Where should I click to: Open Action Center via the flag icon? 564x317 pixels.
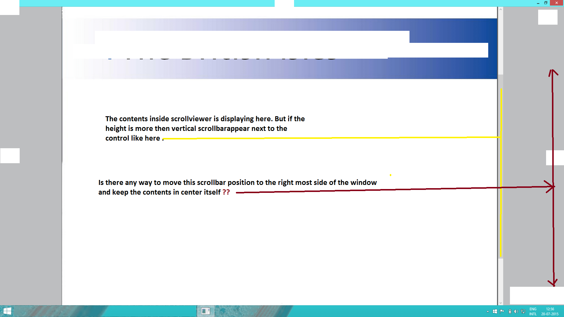pyautogui.click(x=502, y=311)
